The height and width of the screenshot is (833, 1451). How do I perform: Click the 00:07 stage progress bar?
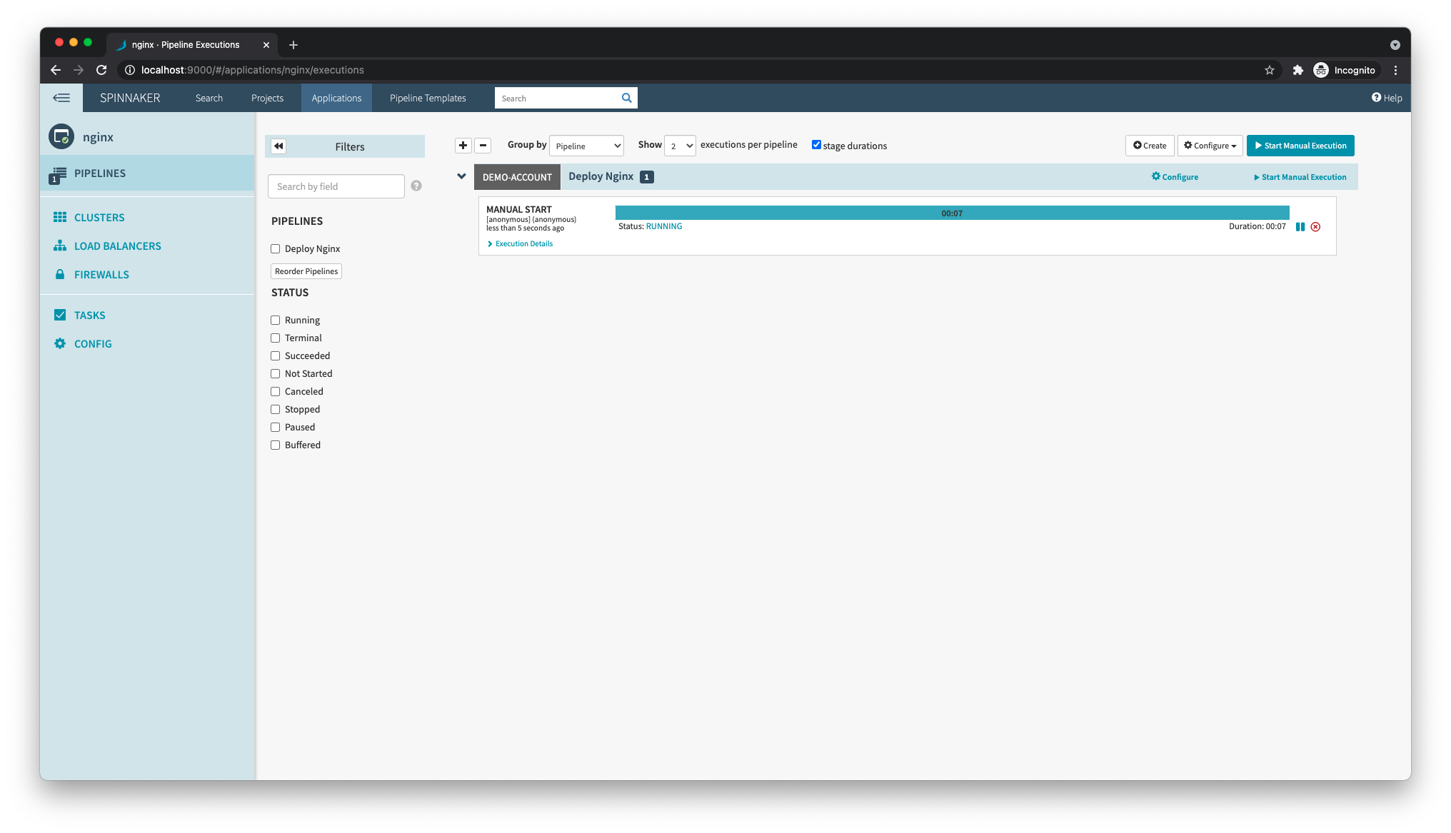tap(952, 213)
